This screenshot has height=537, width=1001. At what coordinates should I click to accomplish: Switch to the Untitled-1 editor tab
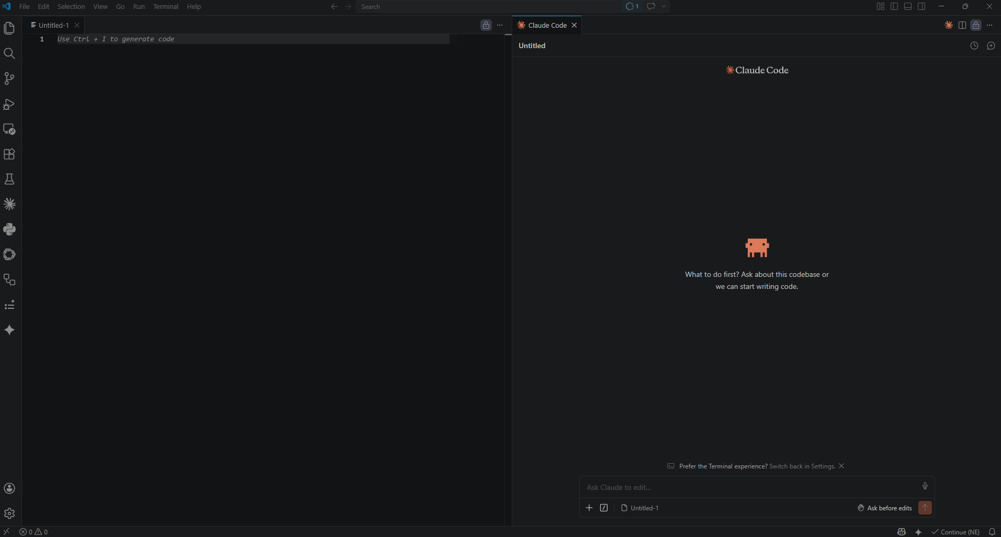click(53, 25)
